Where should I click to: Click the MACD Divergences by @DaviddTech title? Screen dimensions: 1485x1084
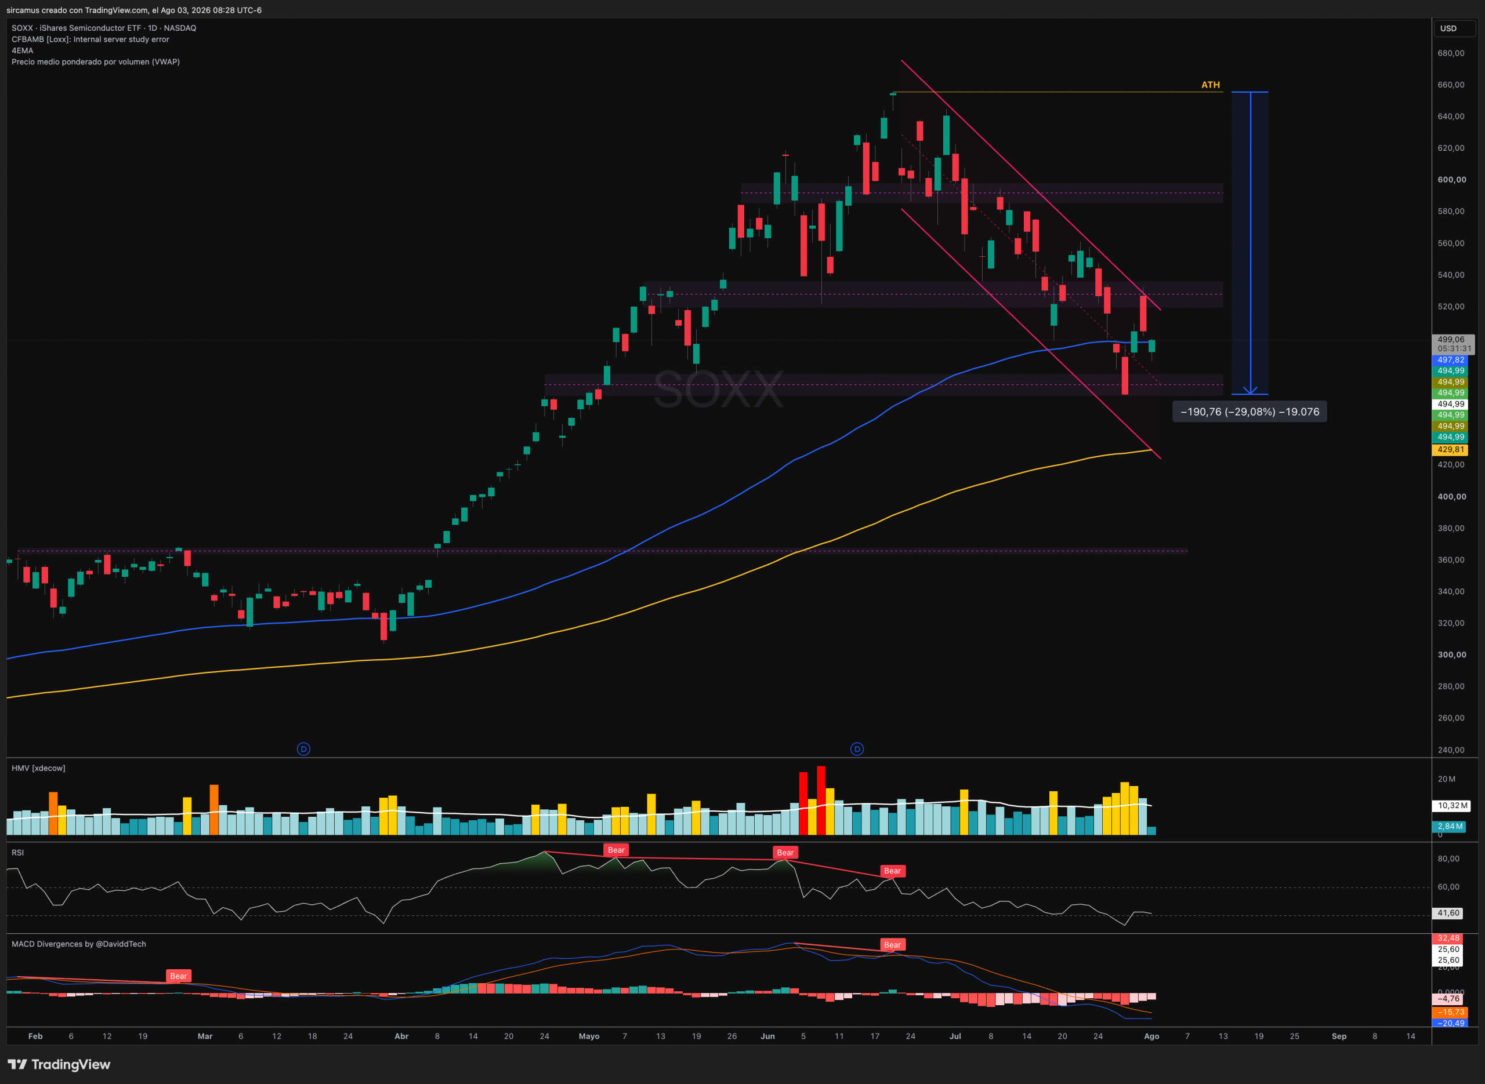pos(79,944)
